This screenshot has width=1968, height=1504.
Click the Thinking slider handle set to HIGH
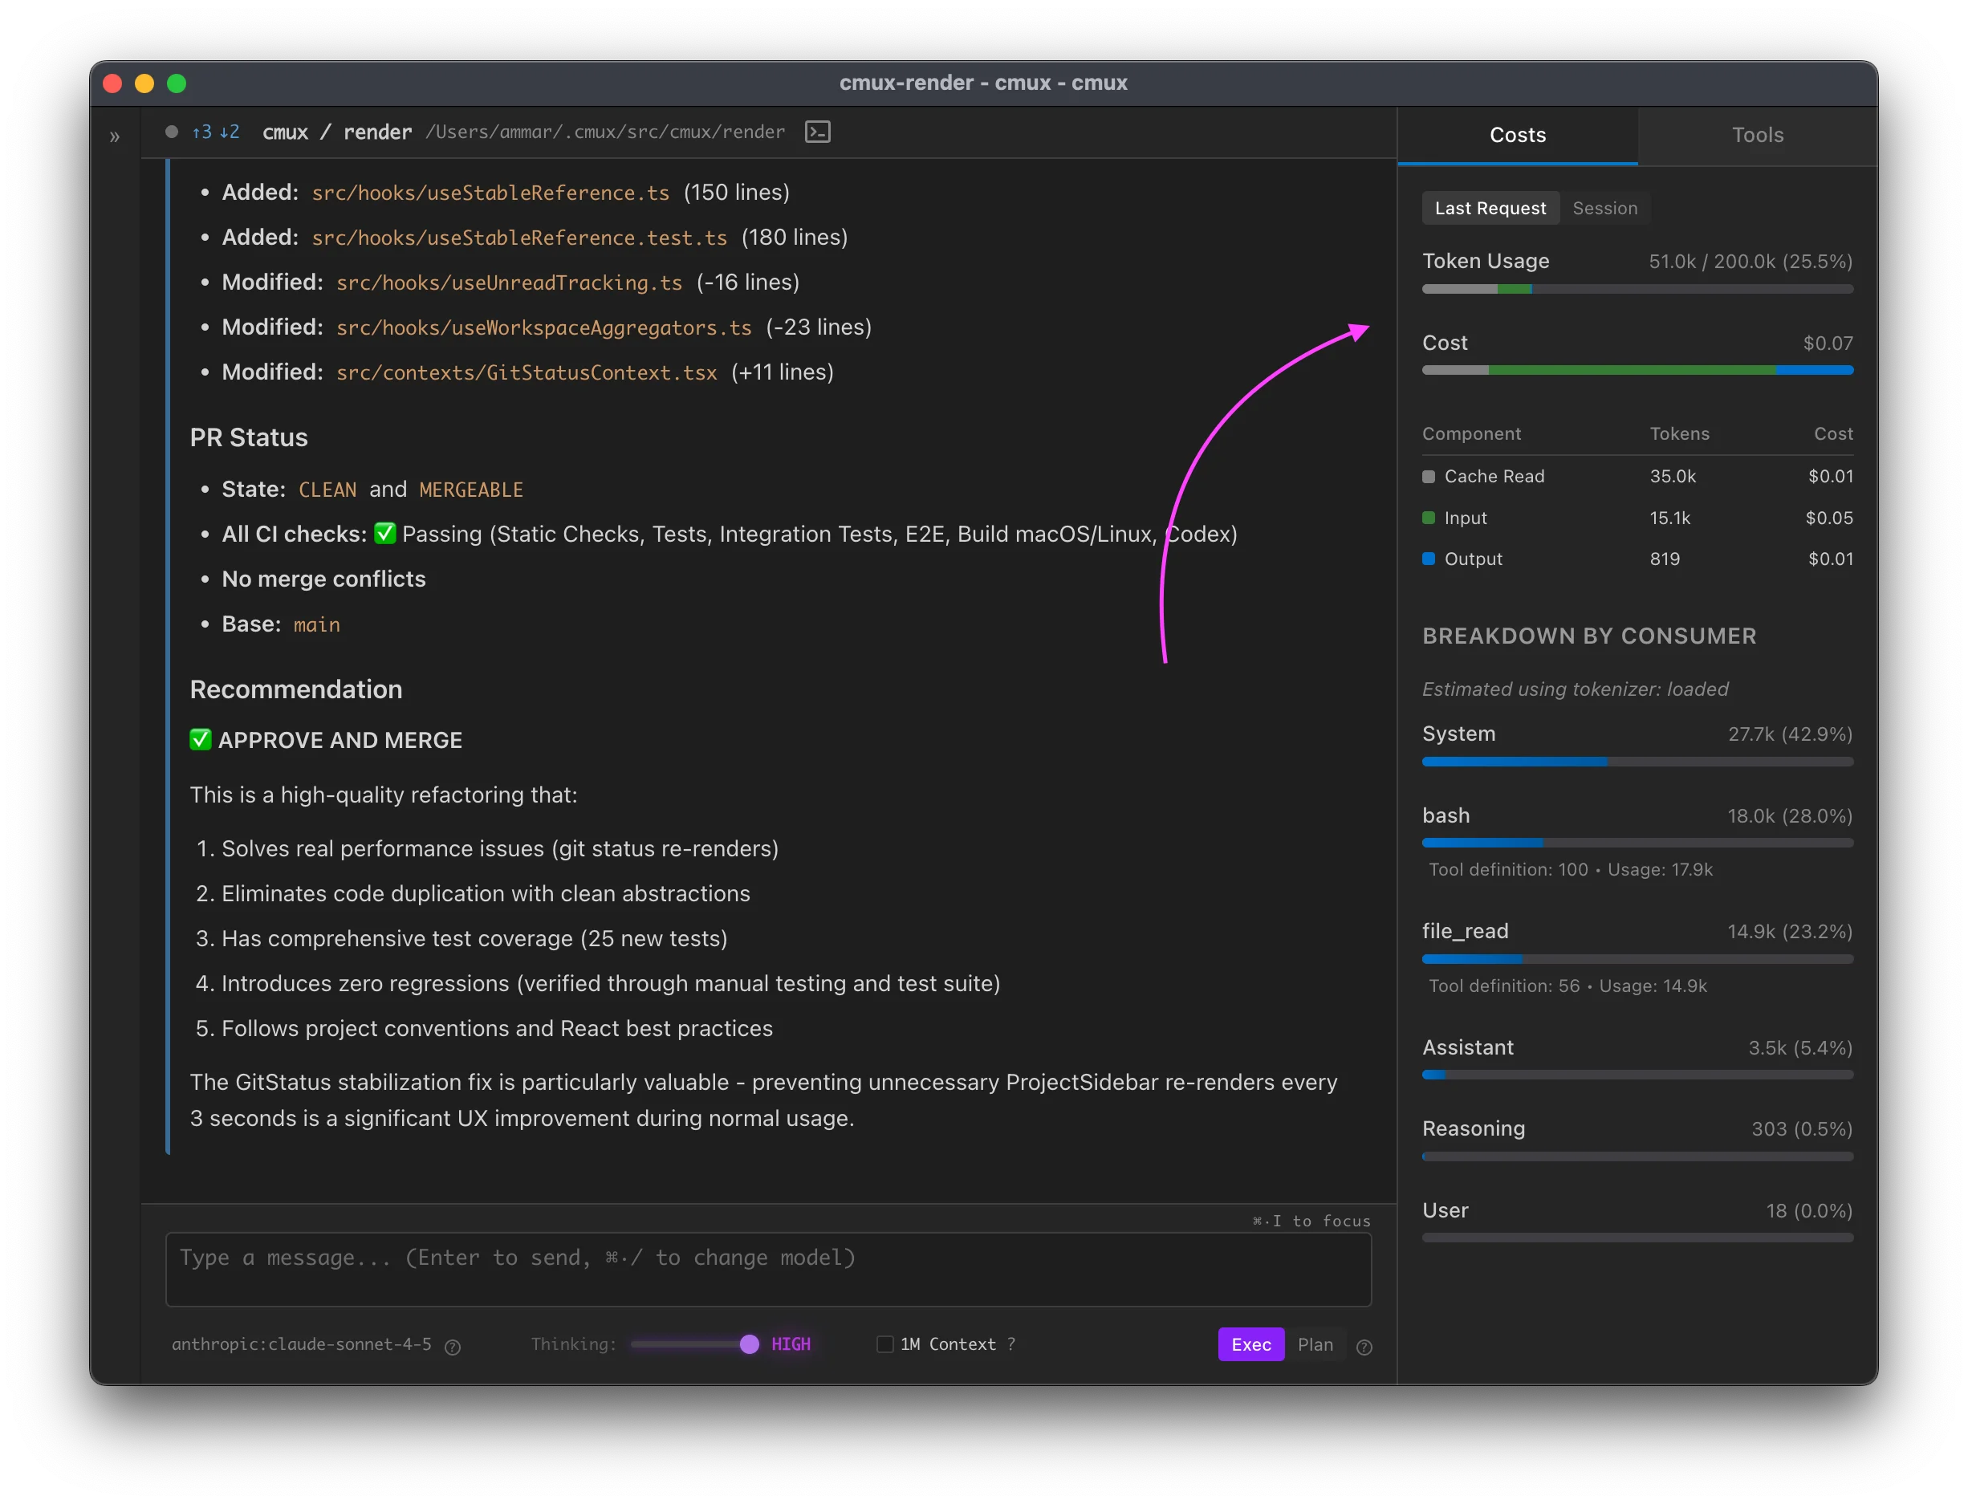click(x=750, y=1343)
